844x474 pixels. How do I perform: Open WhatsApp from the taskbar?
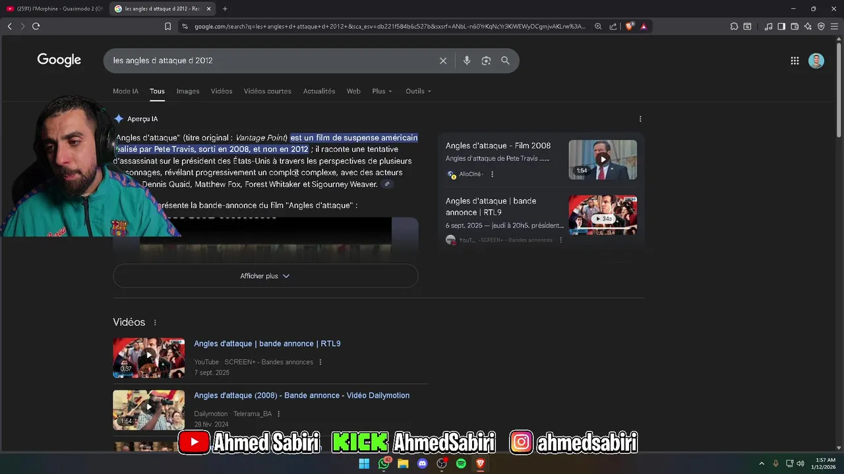click(x=384, y=464)
